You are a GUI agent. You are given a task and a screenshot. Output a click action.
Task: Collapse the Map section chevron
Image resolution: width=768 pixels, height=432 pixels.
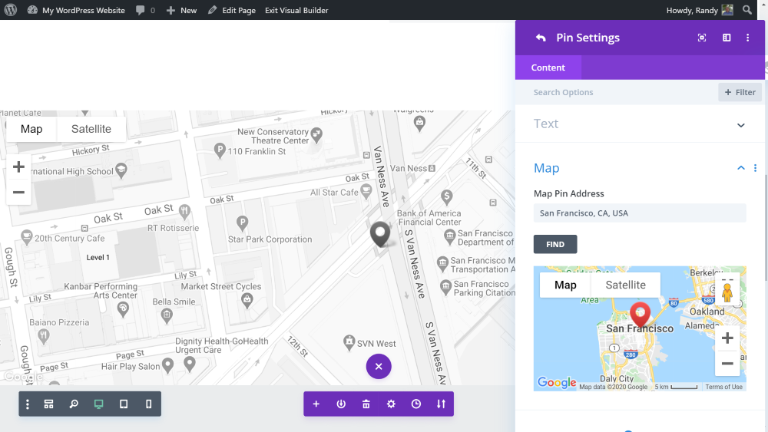[741, 168]
